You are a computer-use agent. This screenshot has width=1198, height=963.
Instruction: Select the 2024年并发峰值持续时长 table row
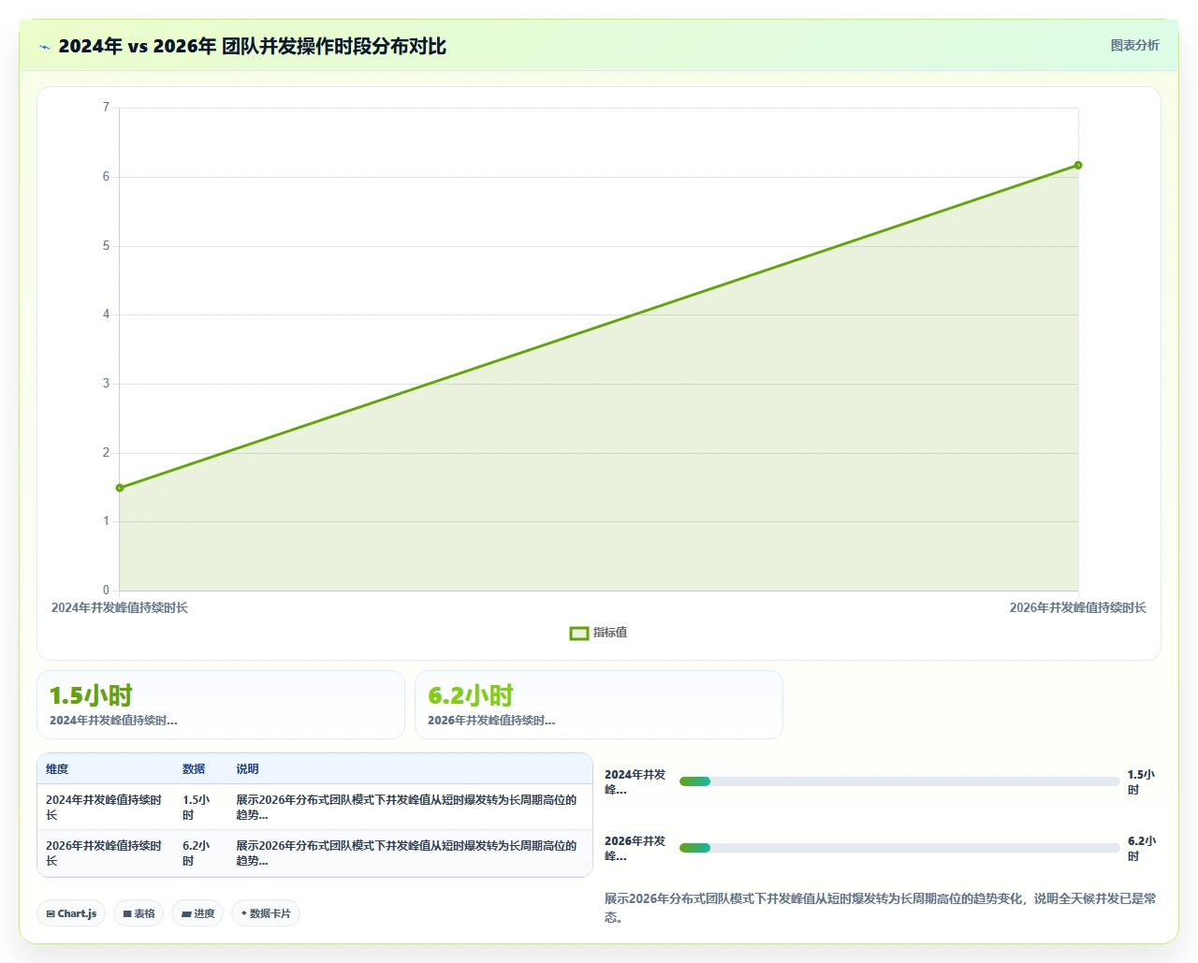click(314, 808)
